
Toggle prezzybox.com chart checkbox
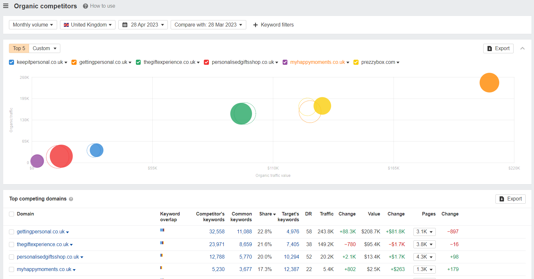point(356,62)
